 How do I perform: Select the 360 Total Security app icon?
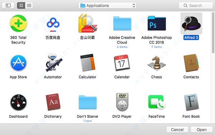click(x=18, y=23)
